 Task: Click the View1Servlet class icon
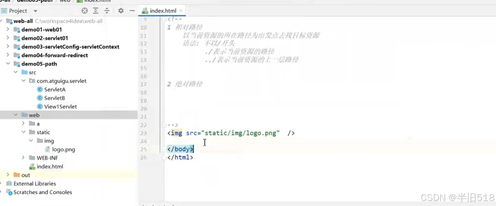40,106
